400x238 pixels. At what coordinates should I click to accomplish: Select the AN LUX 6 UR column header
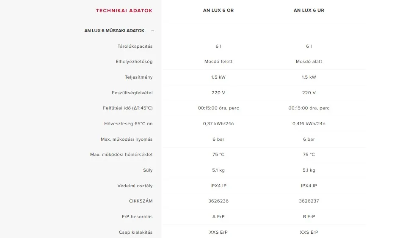pos(309,11)
